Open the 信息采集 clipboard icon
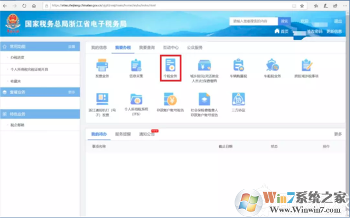The image size is (350, 218). pos(136,65)
